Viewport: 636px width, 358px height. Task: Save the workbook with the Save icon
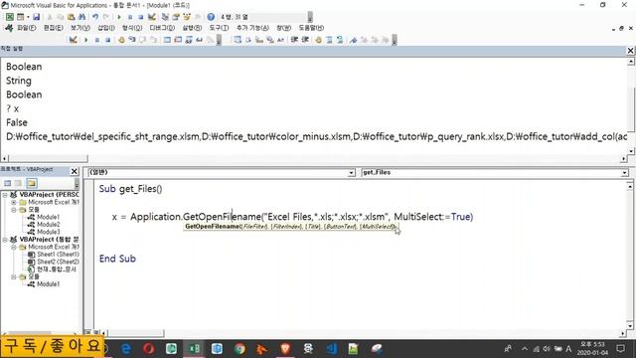pyautogui.click(x=36, y=17)
